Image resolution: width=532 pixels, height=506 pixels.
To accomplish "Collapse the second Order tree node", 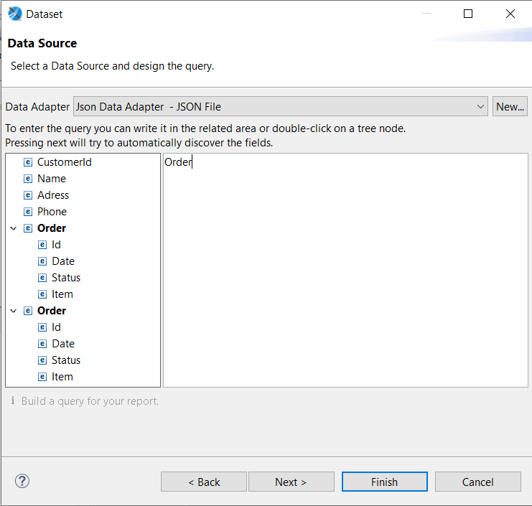I will coord(13,311).
